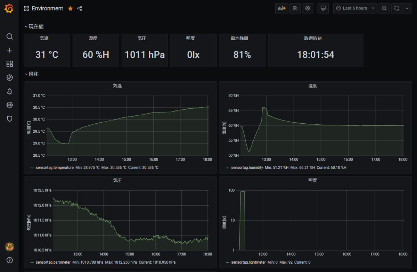This screenshot has height=272, width=417.
Task: Open the Alerting bell icon
Action: [x=10, y=91]
